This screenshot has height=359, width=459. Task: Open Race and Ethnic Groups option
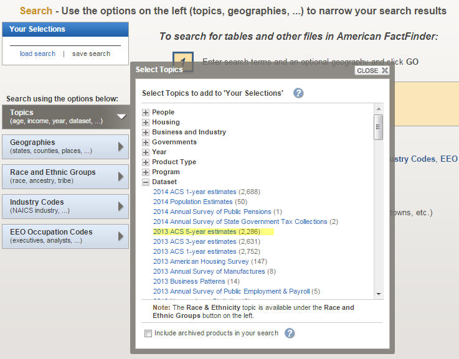tap(65, 177)
